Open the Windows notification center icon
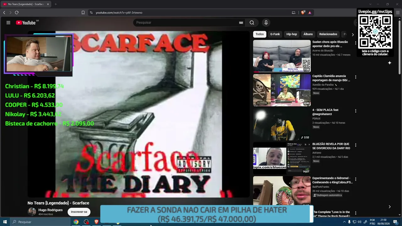The image size is (402, 226). pos(395,222)
